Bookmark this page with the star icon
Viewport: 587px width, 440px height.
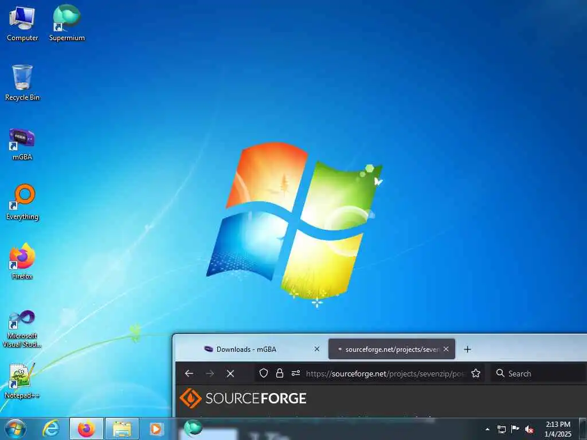coord(476,374)
